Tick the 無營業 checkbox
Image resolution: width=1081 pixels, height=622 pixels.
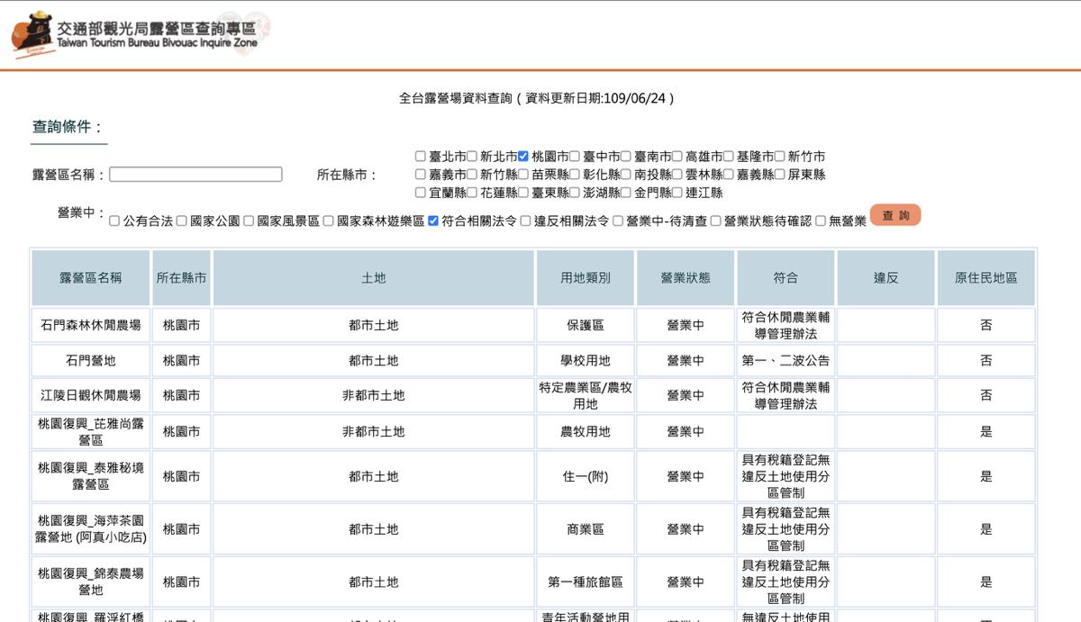(x=821, y=221)
